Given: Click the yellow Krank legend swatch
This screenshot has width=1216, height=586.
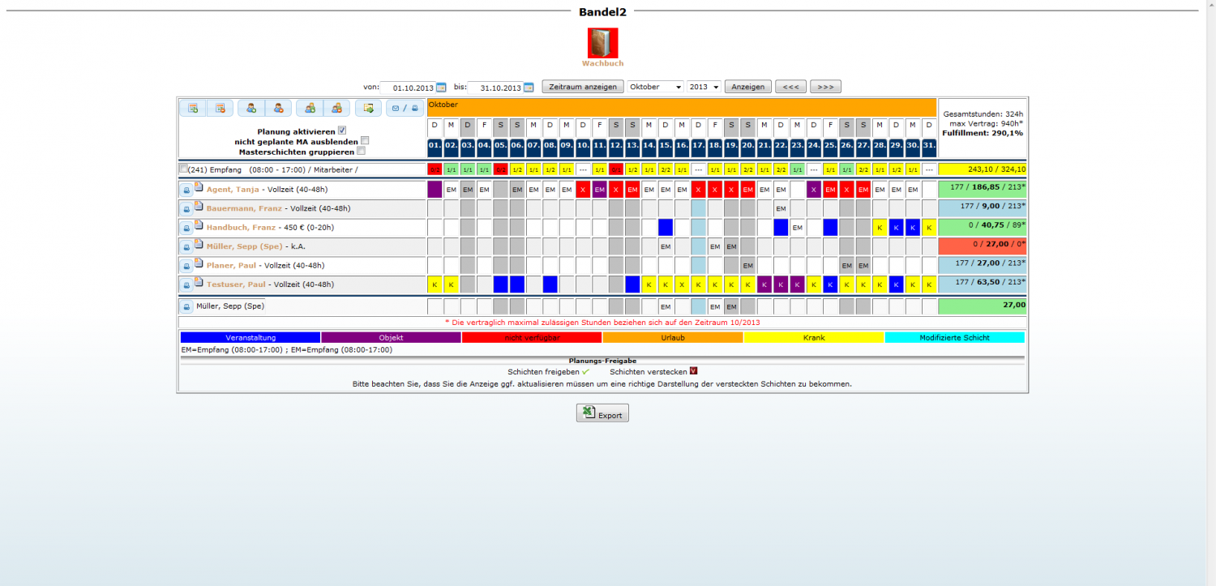Looking at the screenshot, I should (x=814, y=337).
